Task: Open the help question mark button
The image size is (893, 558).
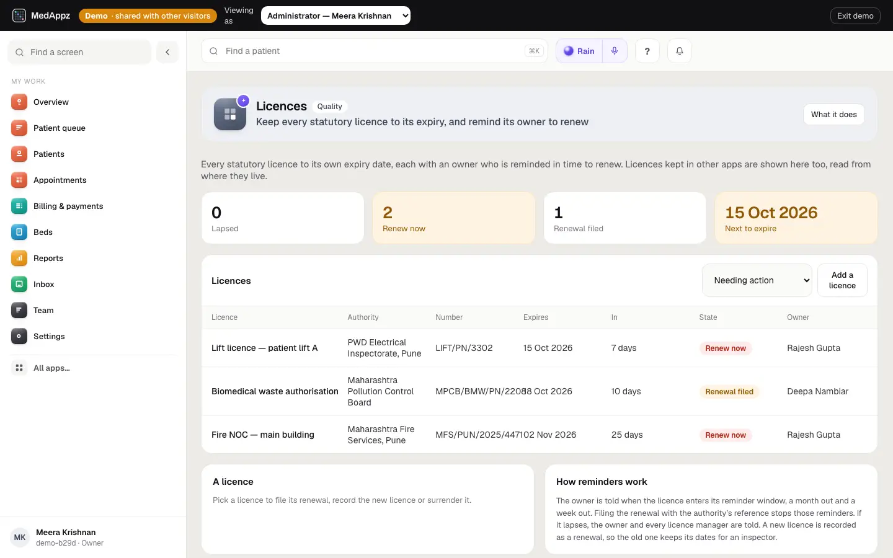Action: click(647, 51)
